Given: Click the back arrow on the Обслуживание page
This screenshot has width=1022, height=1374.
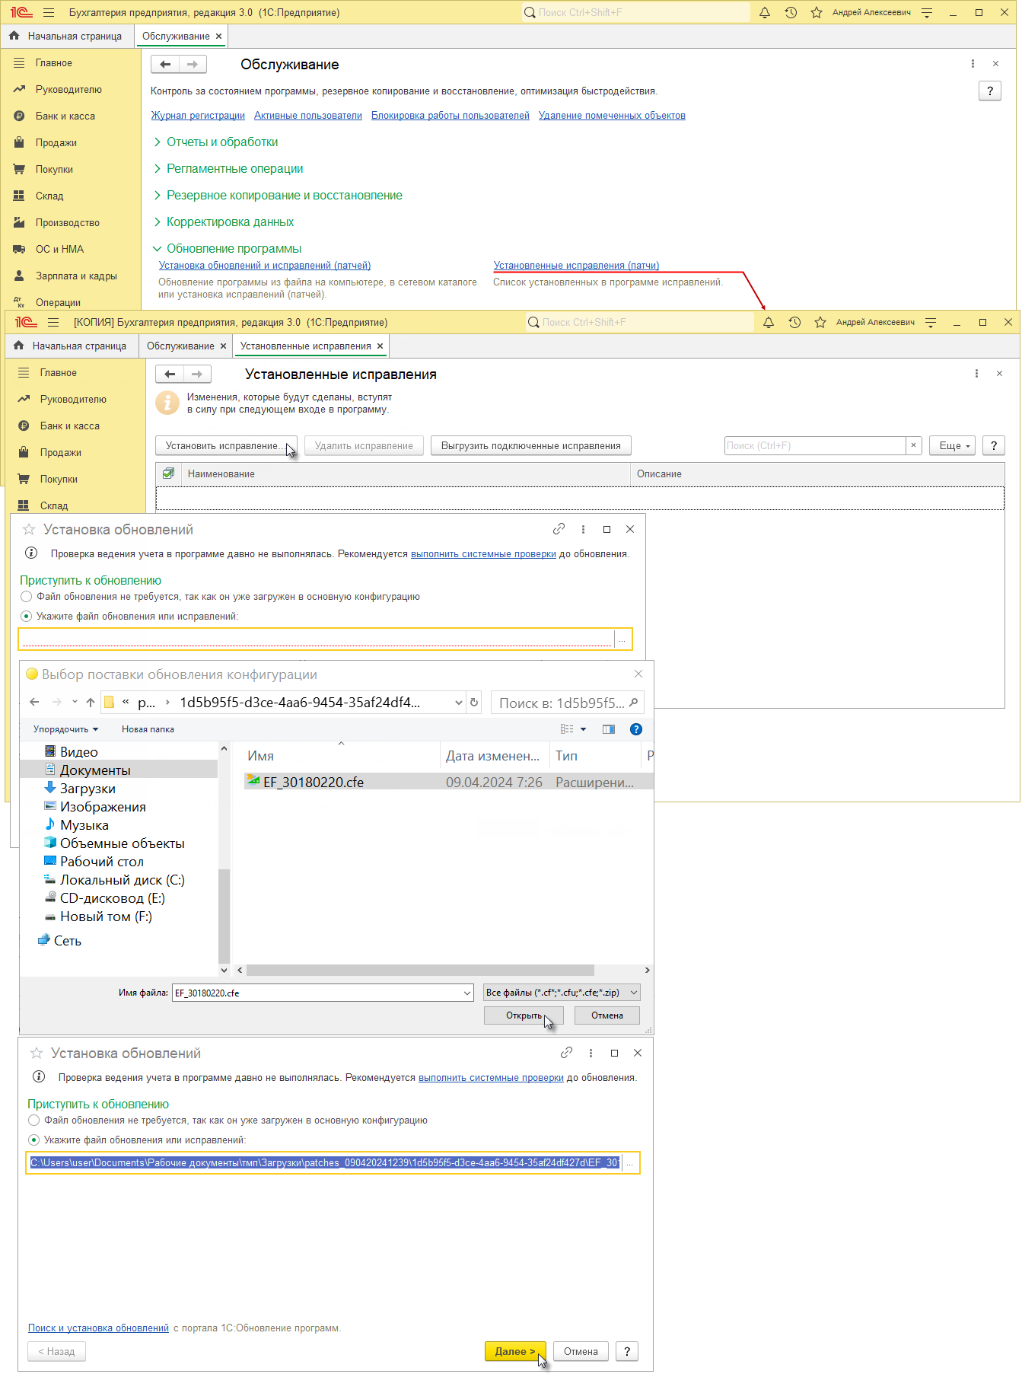Looking at the screenshot, I should tap(165, 65).
